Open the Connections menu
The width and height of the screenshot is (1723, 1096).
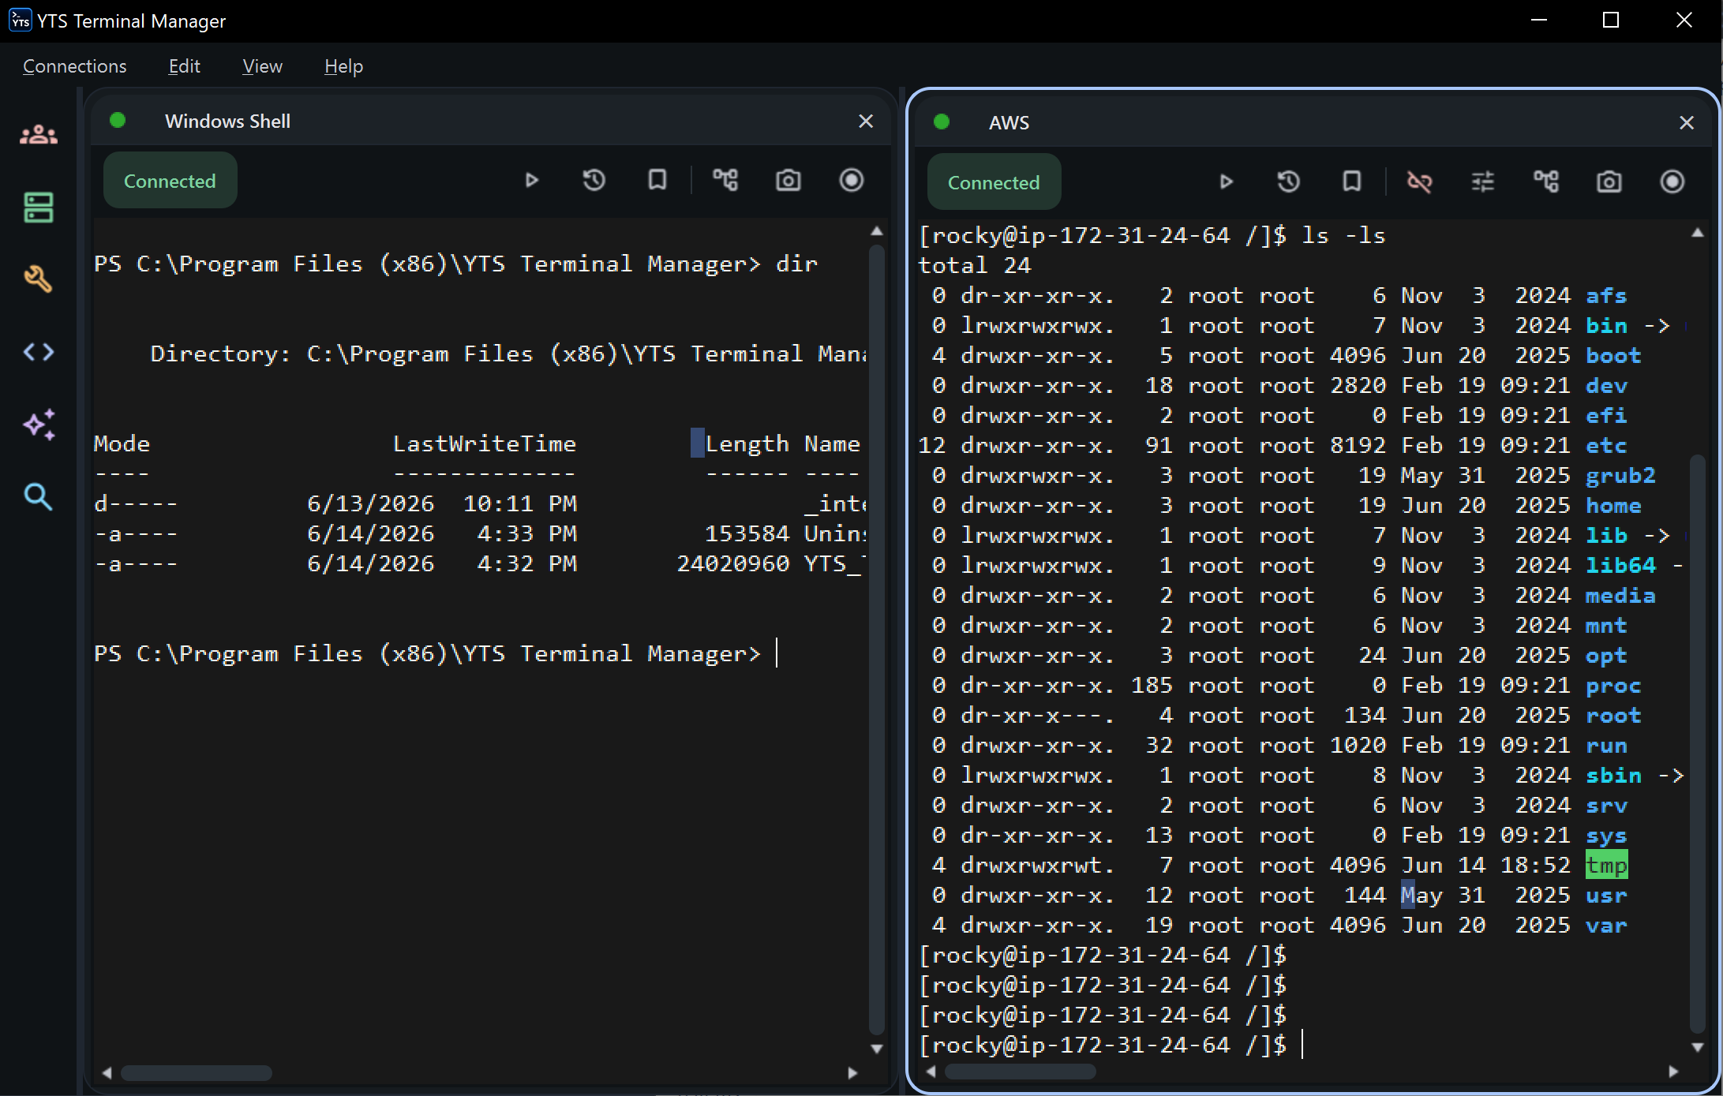point(74,66)
